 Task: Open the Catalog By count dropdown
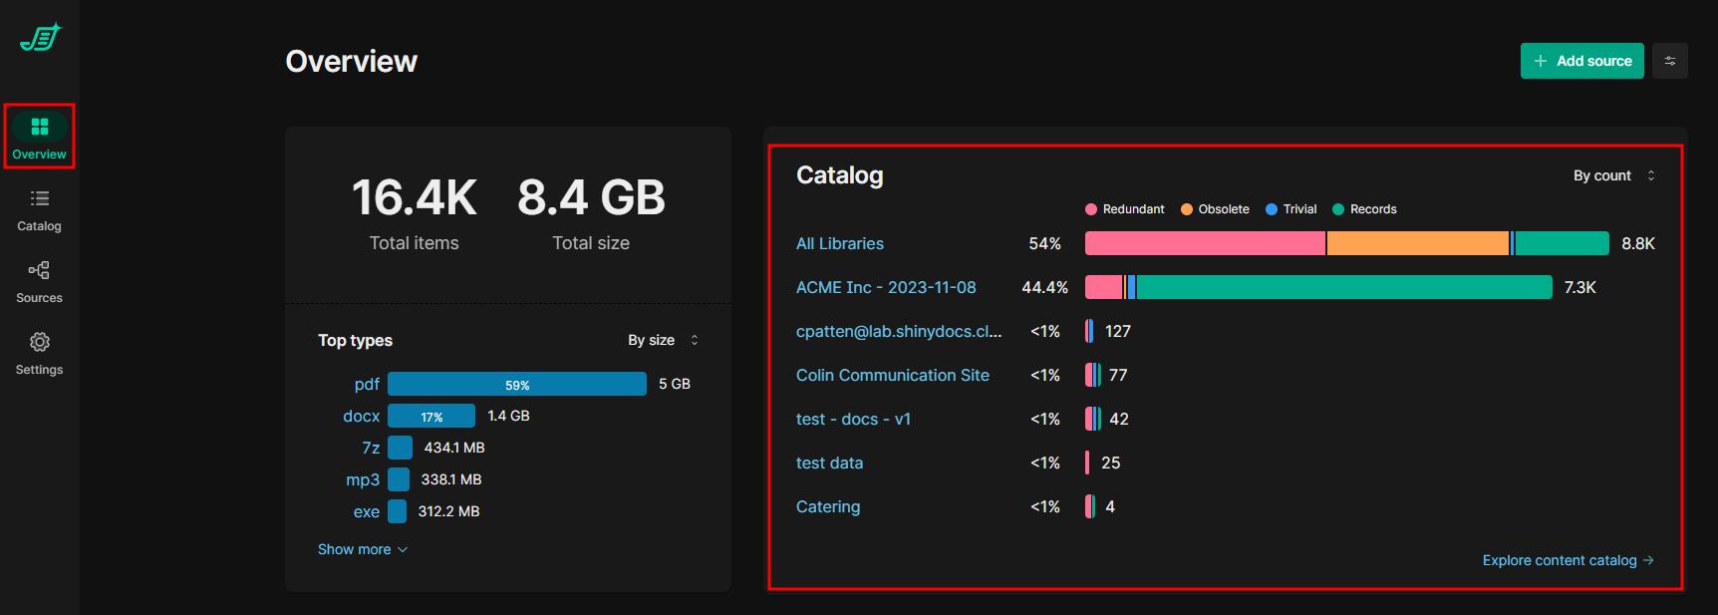point(1613,175)
